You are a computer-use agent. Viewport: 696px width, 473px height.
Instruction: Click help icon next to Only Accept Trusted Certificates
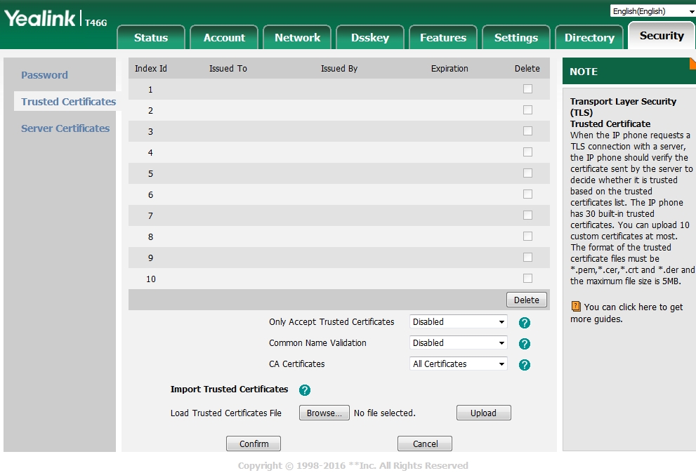pyautogui.click(x=524, y=323)
